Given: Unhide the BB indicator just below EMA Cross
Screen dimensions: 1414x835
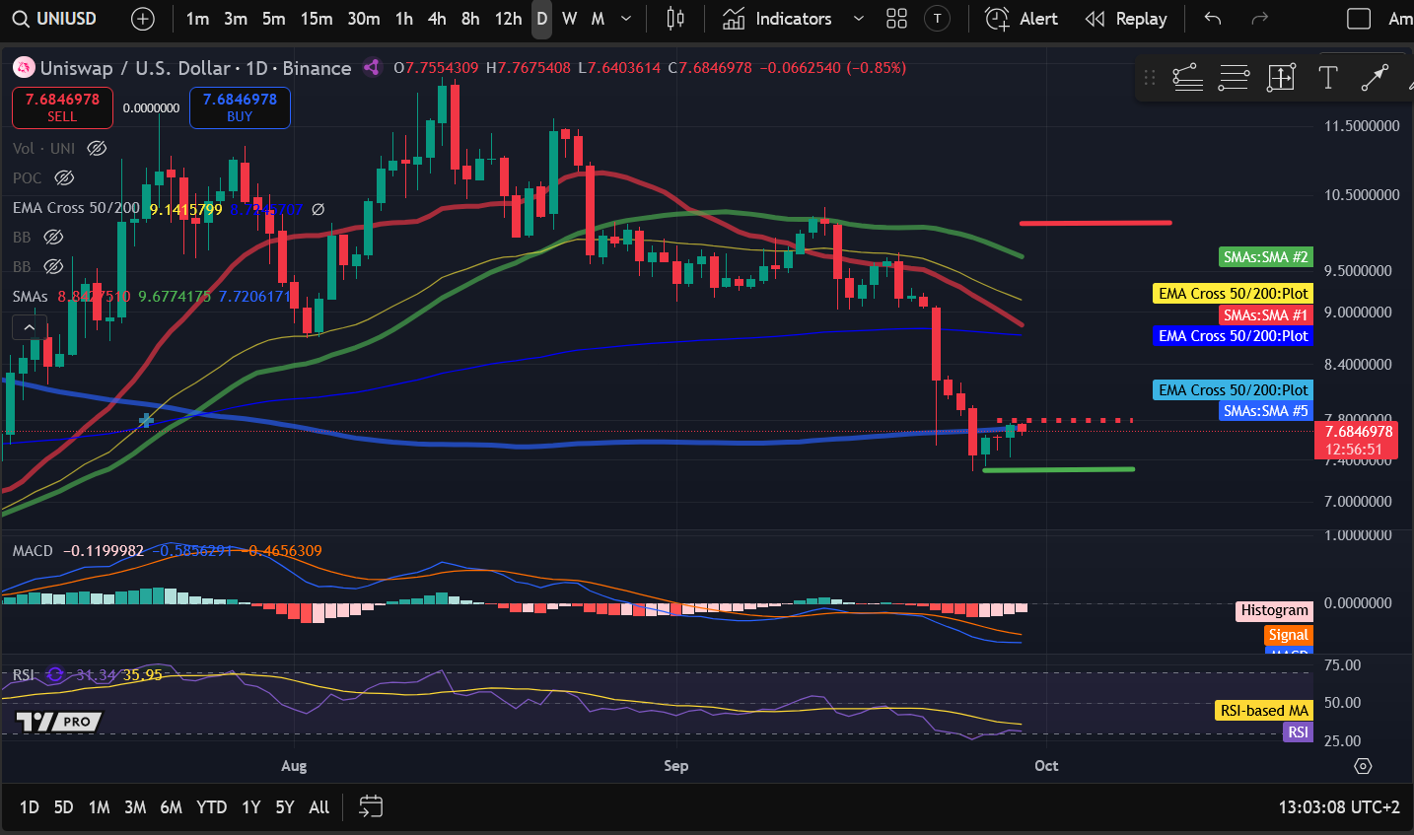Looking at the screenshot, I should point(53,237).
